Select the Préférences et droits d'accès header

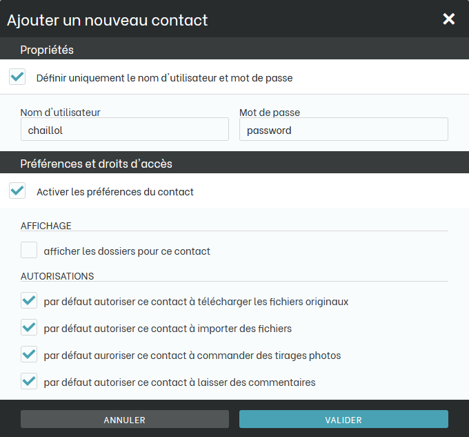click(96, 164)
